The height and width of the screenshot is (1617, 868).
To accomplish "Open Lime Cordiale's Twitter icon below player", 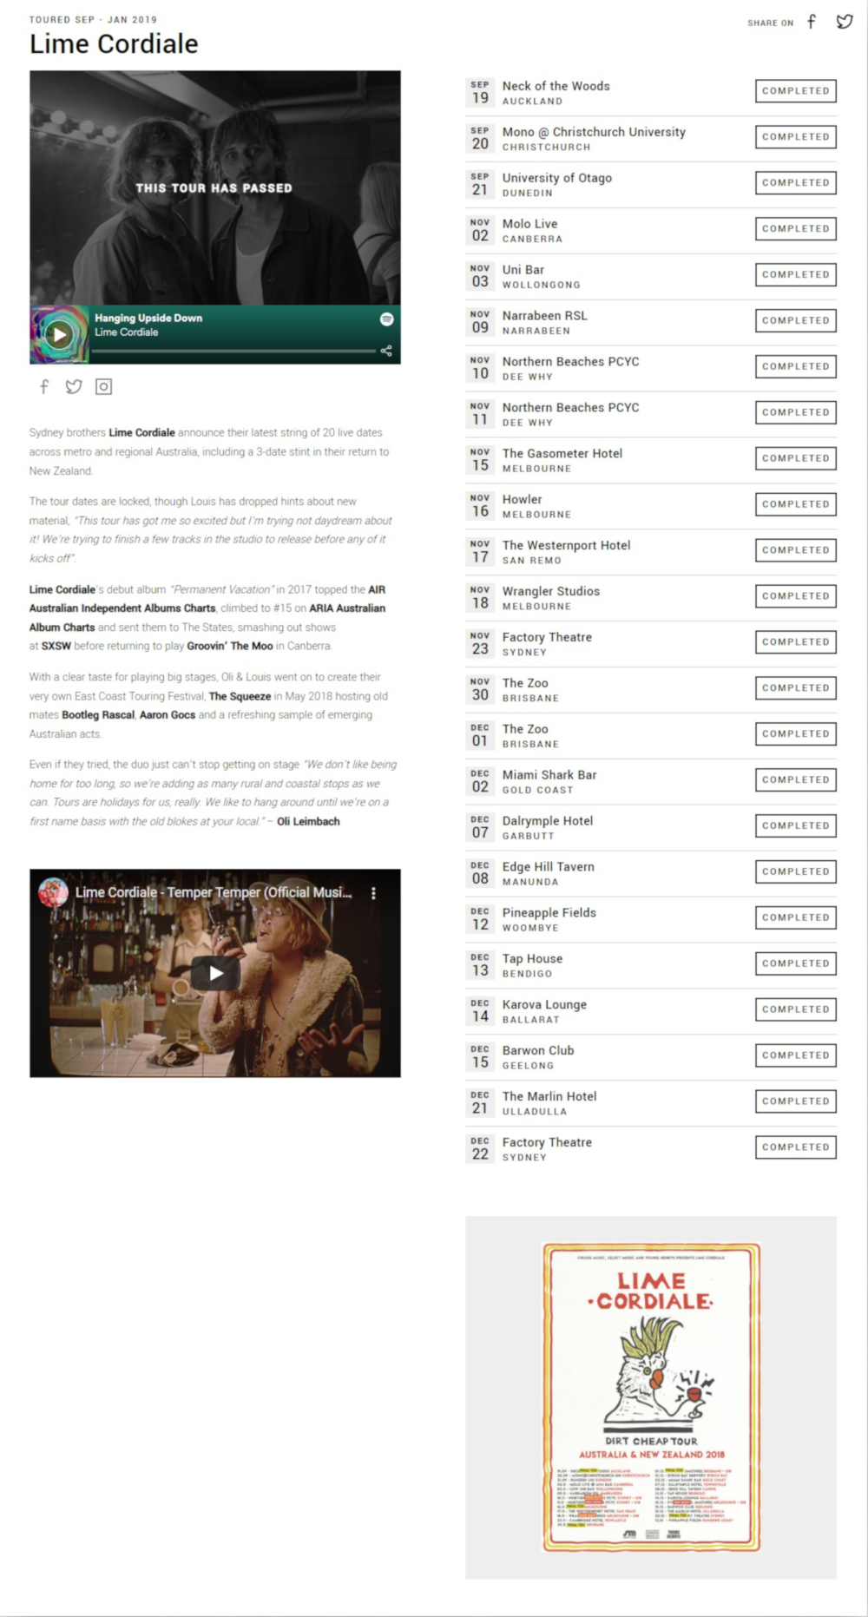I will pyautogui.click(x=74, y=387).
